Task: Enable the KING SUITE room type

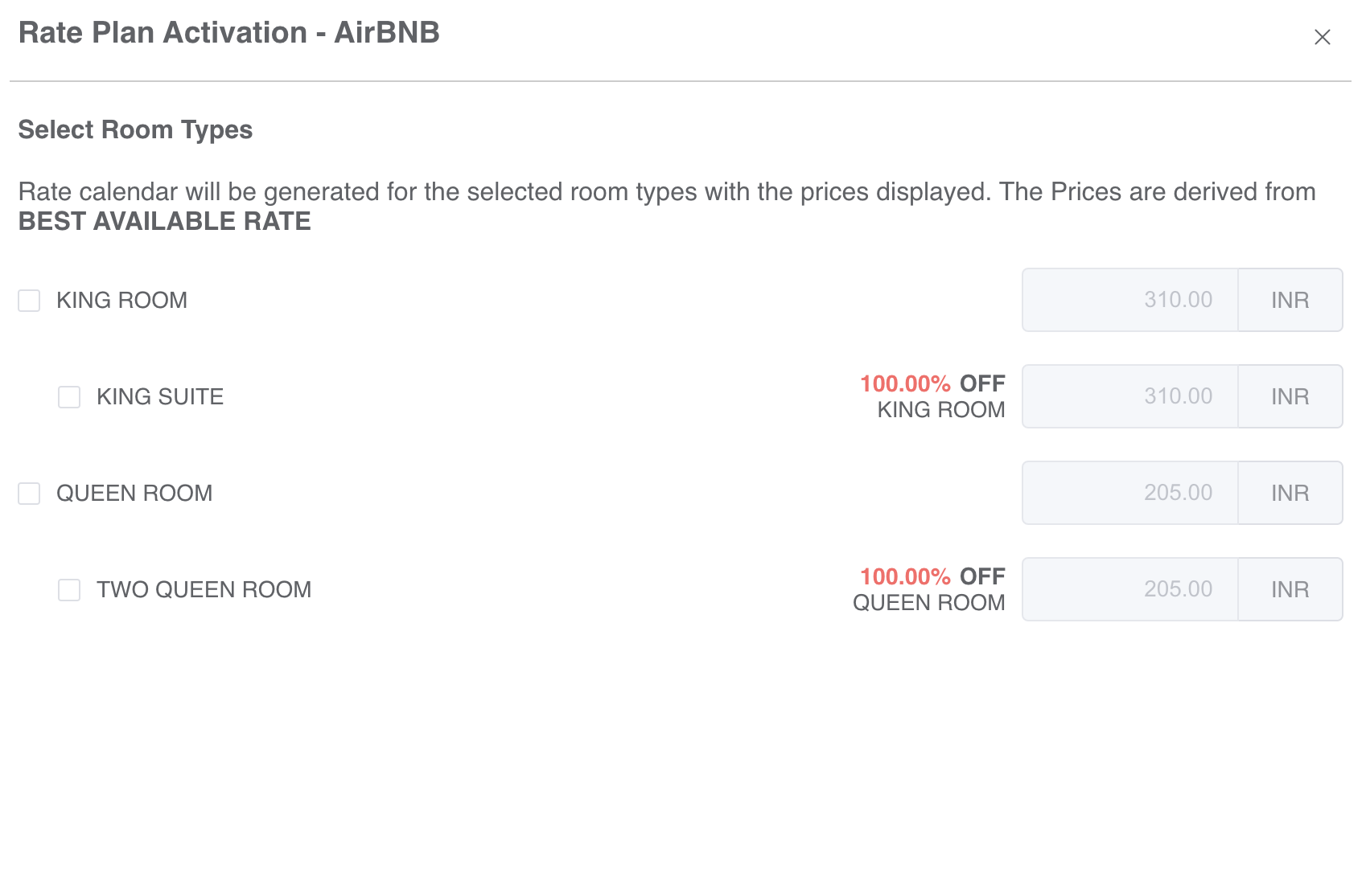Action: (x=68, y=397)
